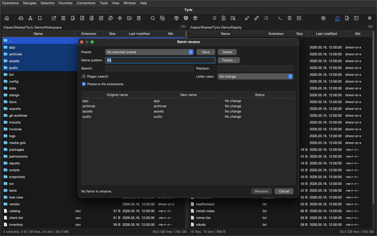This screenshot has width=377, height=236.
Task: Open file externally with arrow-box icon
Action: pyautogui.click(x=54, y=18)
